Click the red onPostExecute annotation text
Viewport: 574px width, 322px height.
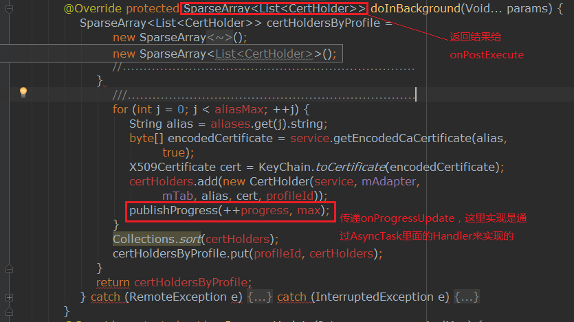[x=486, y=54]
